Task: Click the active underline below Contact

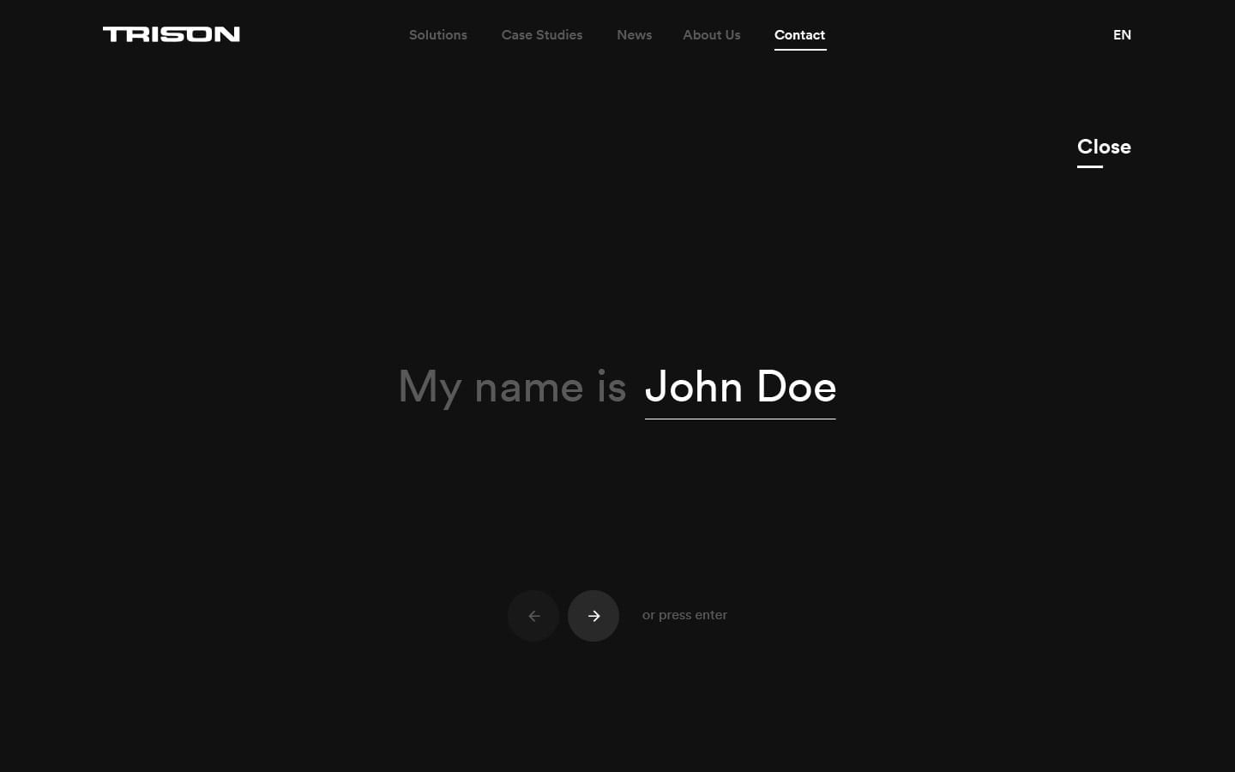Action: [799, 50]
